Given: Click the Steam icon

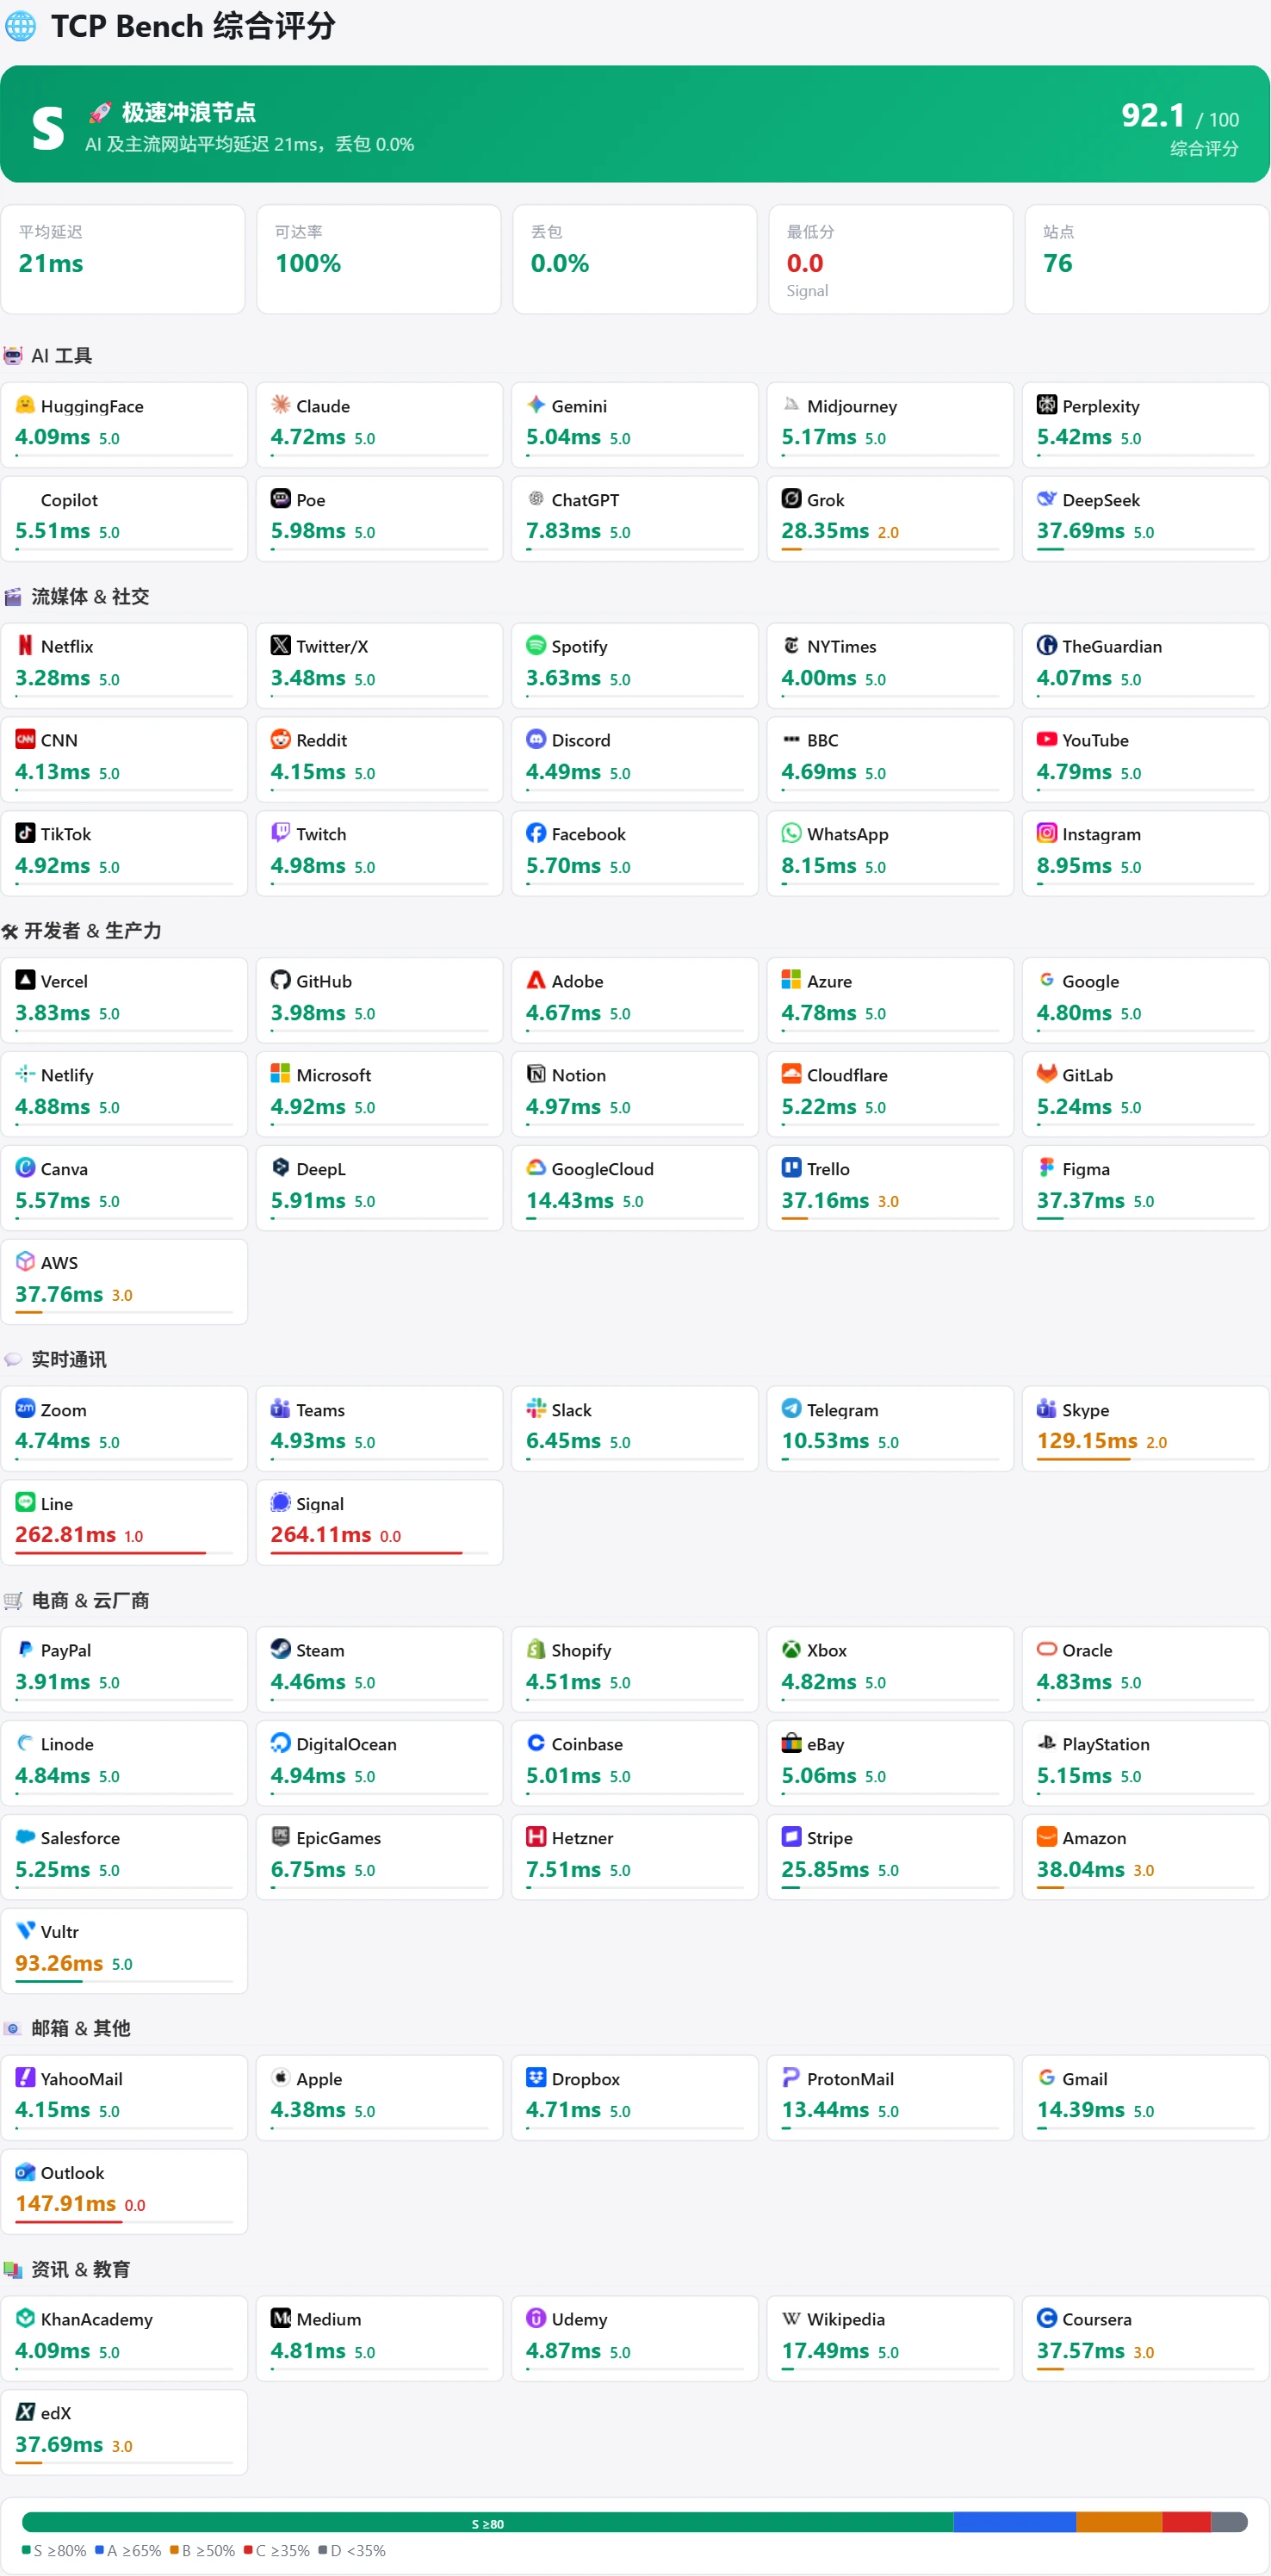Looking at the screenshot, I should (x=280, y=1649).
